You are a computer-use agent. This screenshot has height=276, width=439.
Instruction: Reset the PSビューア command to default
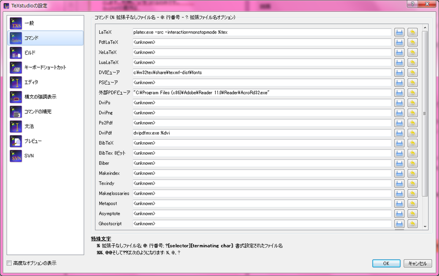pyautogui.click(x=412, y=83)
